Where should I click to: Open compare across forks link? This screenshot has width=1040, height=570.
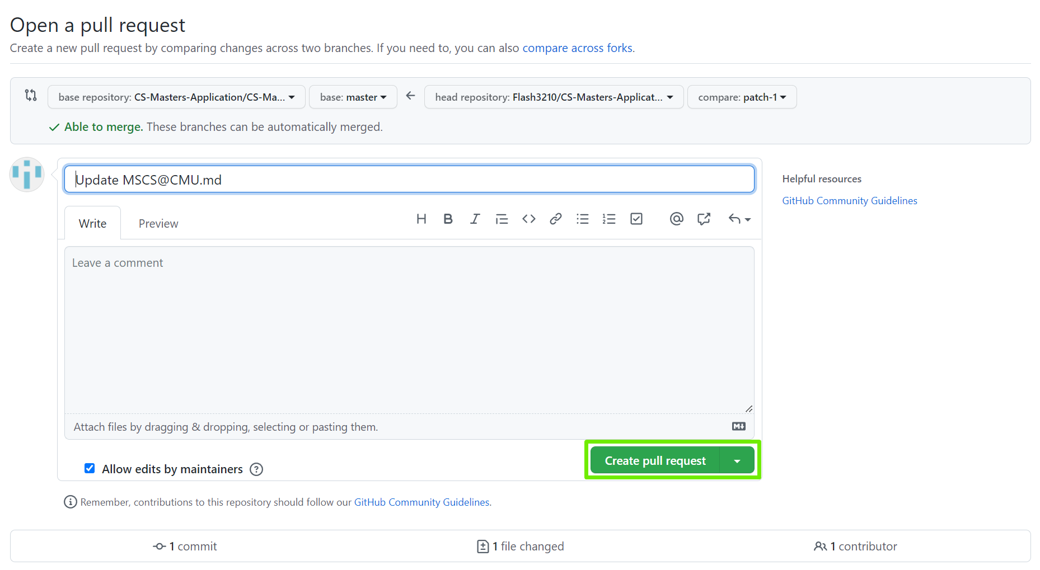(578, 48)
